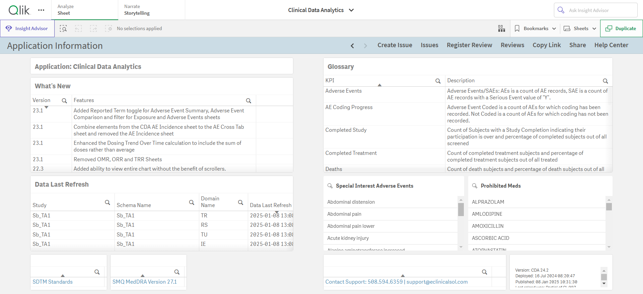Screen dimensions: 643x294
Task: Click the version info scrollbar down arrow
Action: pyautogui.click(x=604, y=283)
